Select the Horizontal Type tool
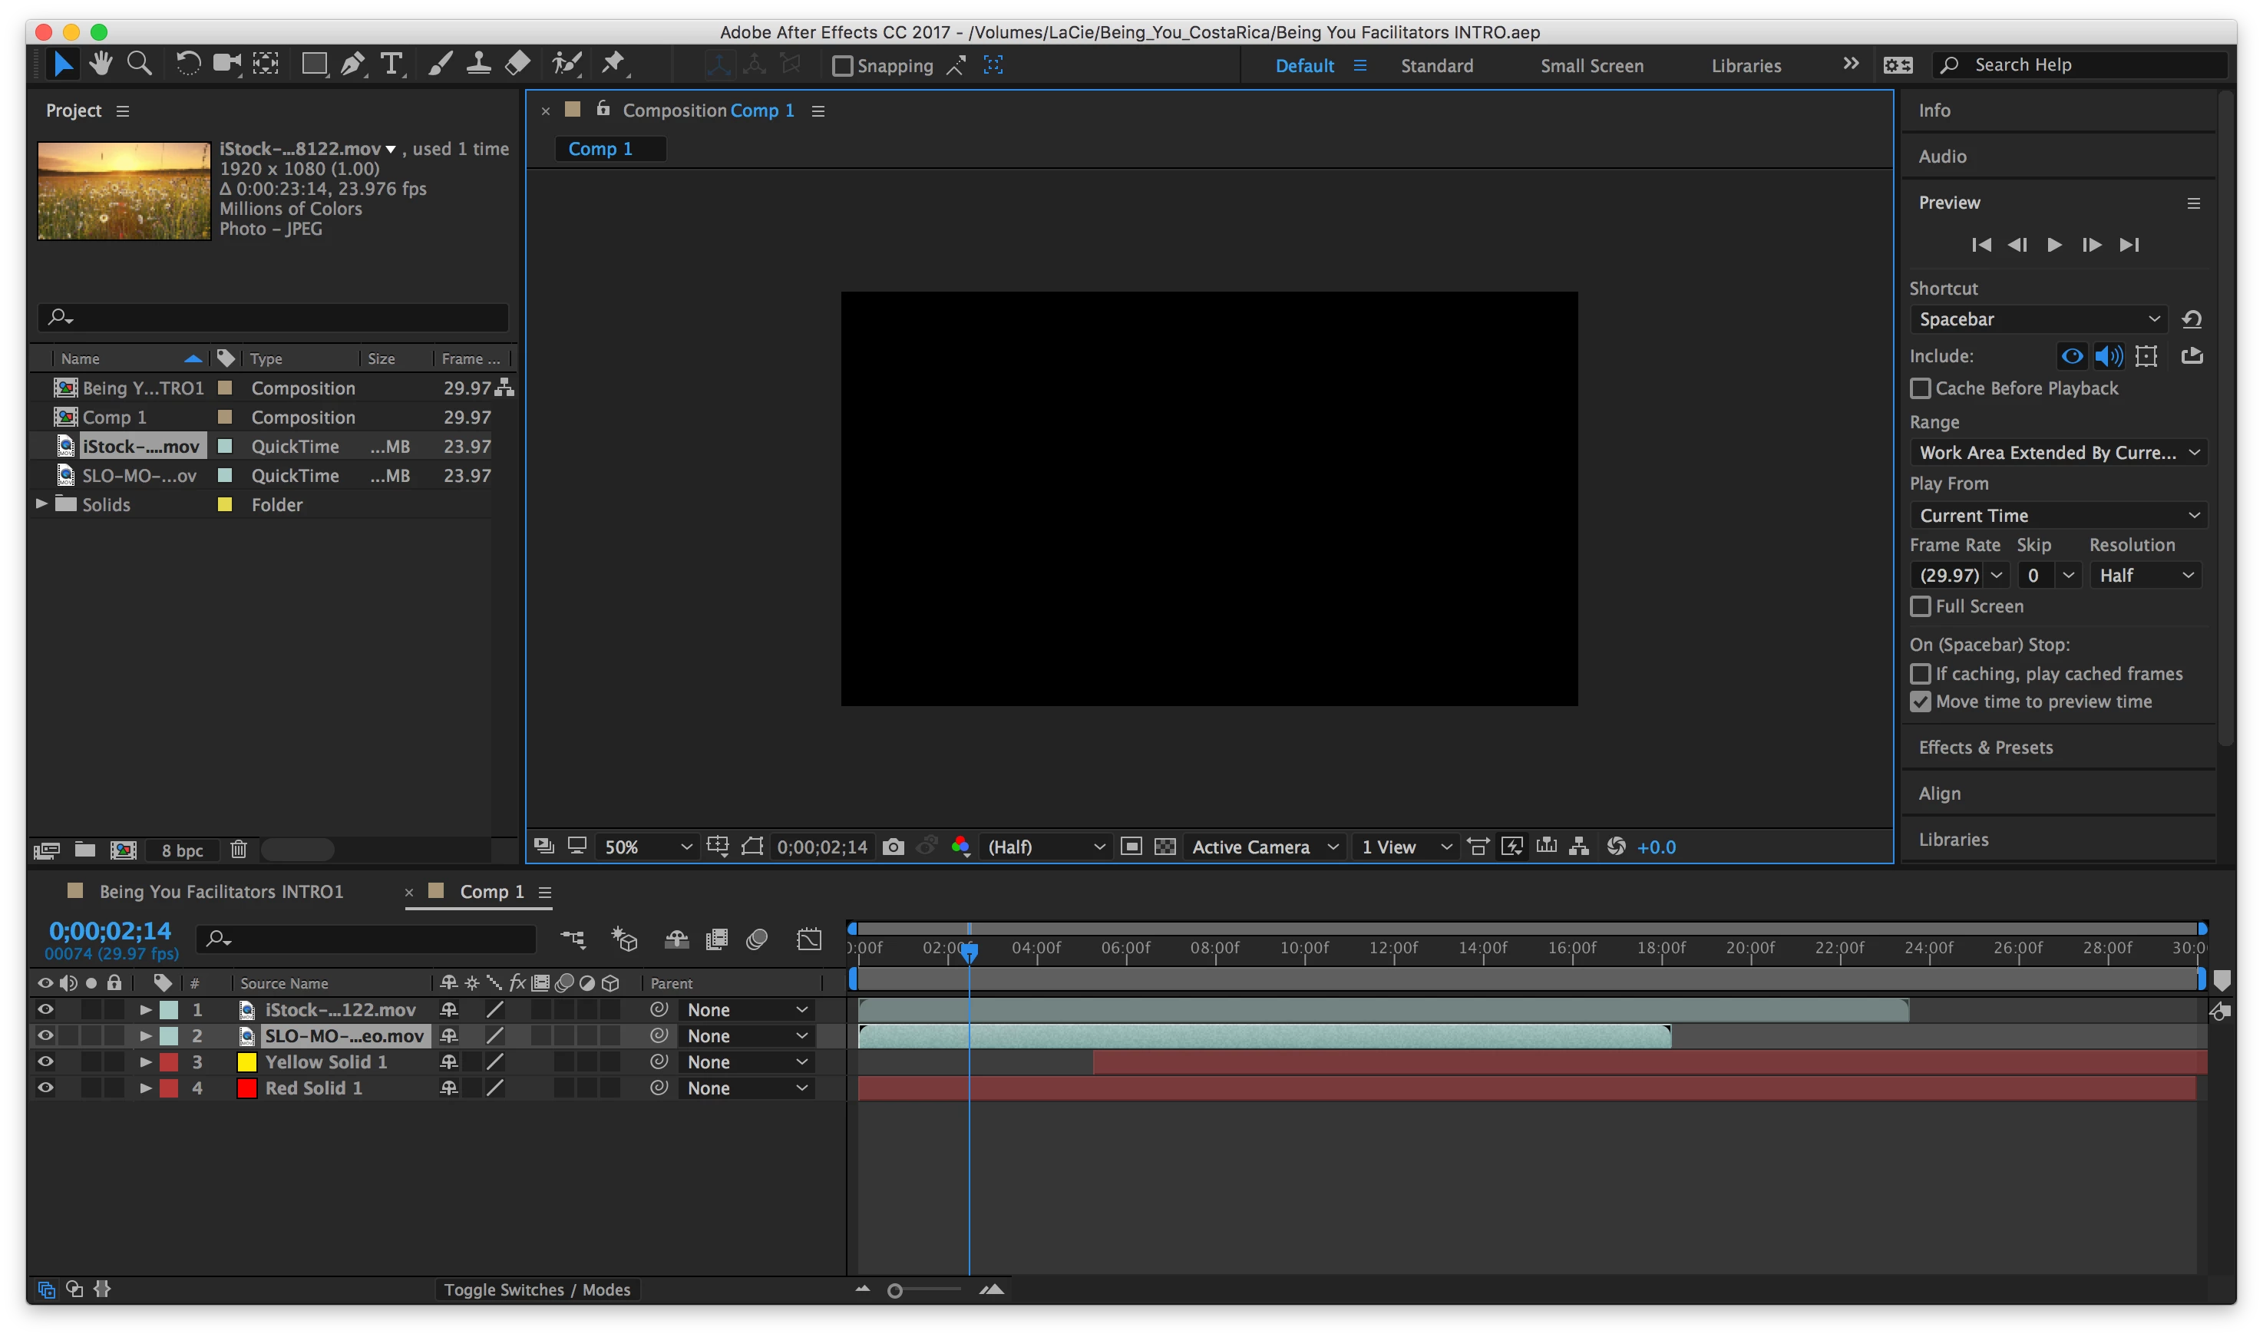This screenshot has height=1337, width=2263. (x=391, y=64)
